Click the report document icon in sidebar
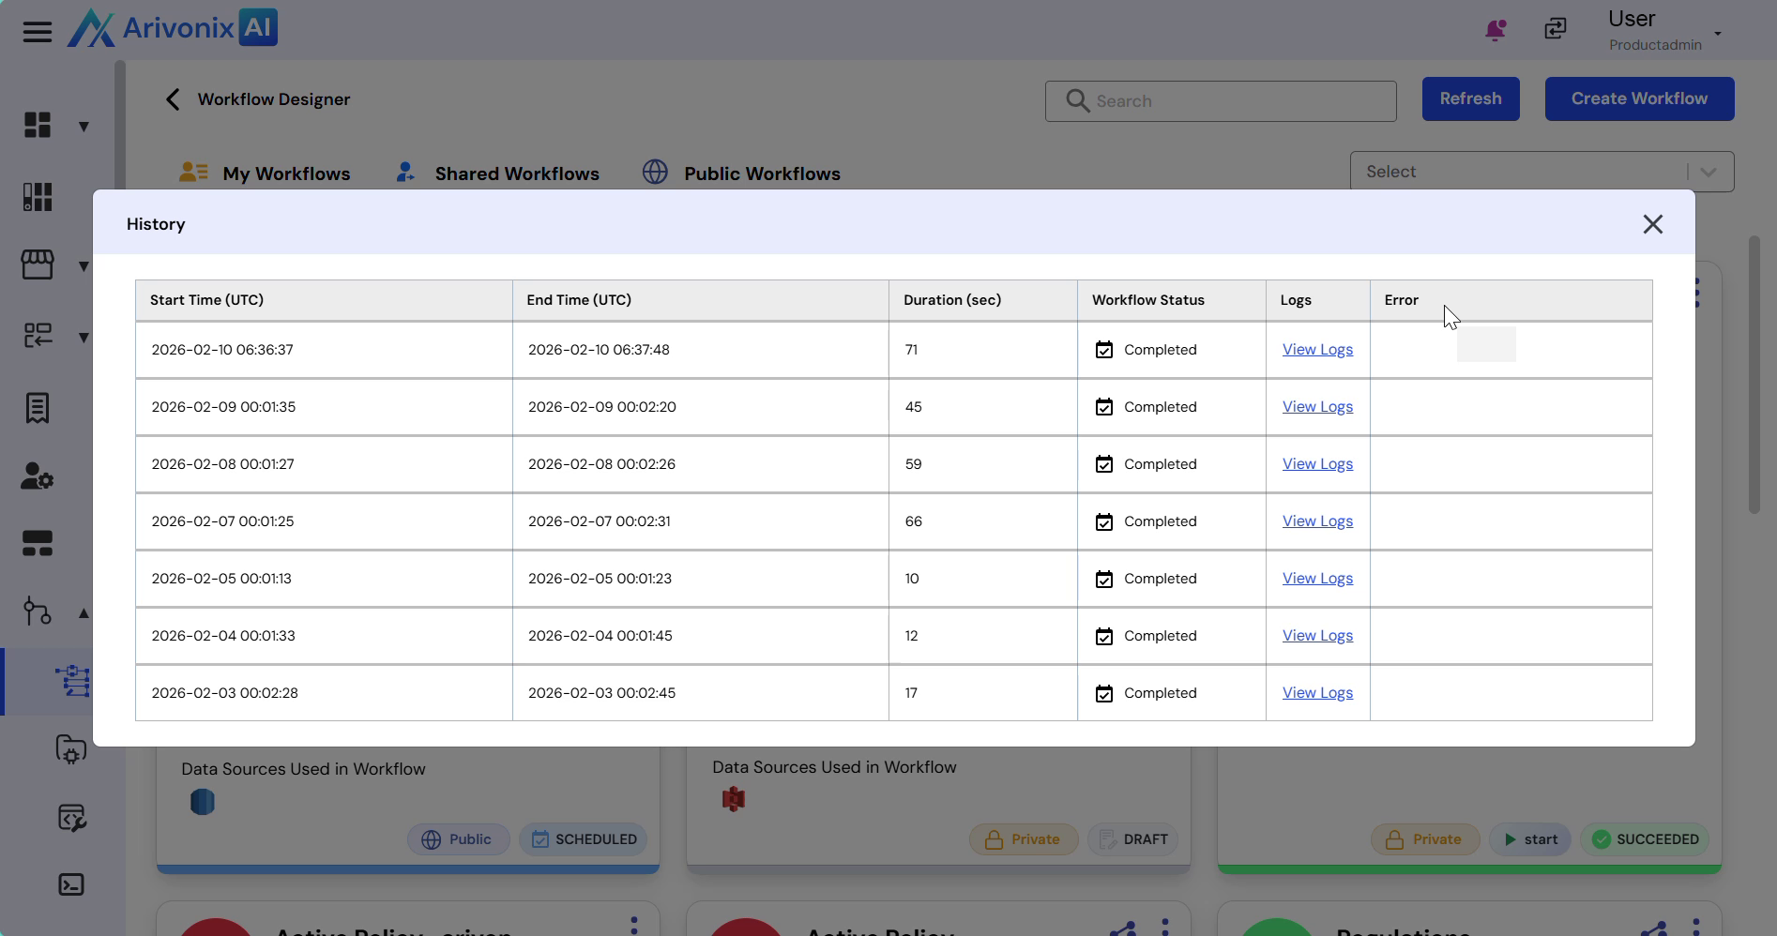This screenshot has width=1777, height=936. 38,408
